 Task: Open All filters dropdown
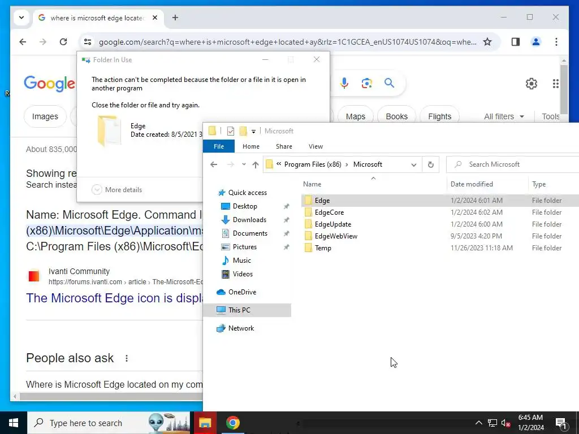504,116
